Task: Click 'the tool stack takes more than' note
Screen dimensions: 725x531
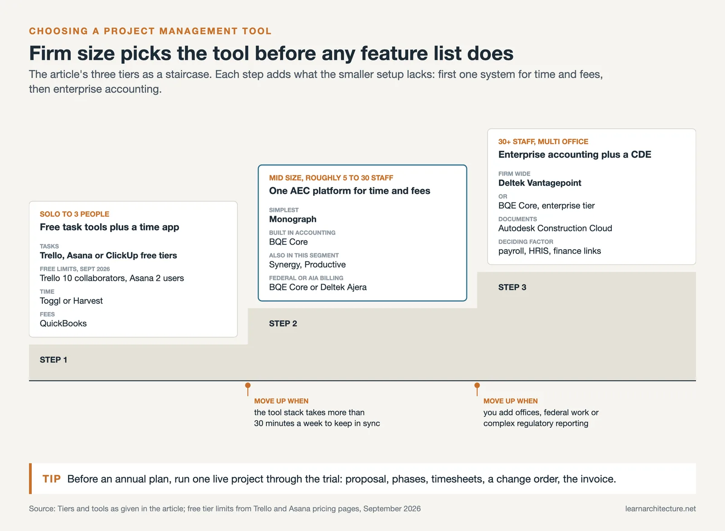Action: [309, 412]
